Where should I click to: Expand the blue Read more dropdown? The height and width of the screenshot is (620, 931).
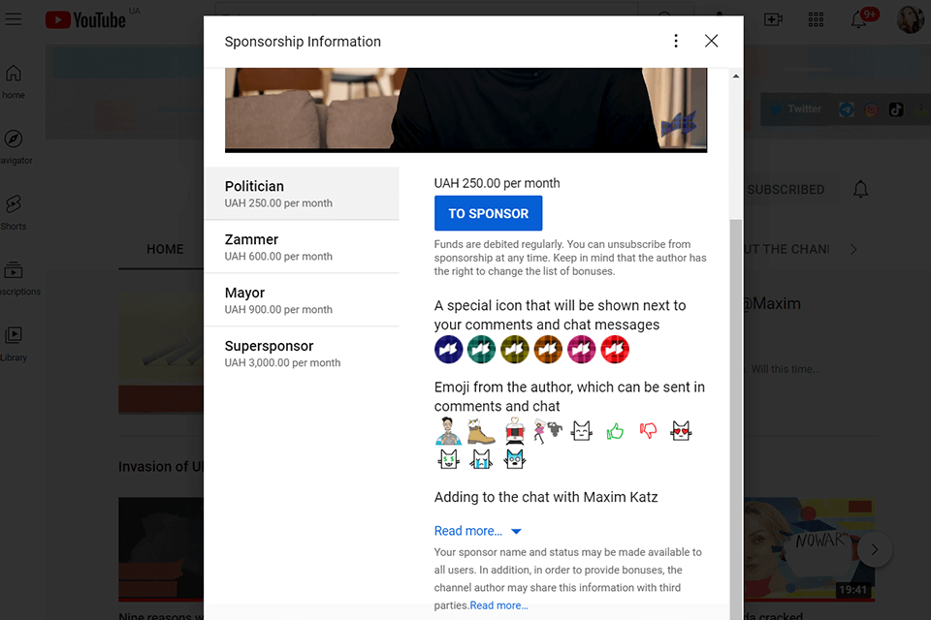click(x=478, y=531)
